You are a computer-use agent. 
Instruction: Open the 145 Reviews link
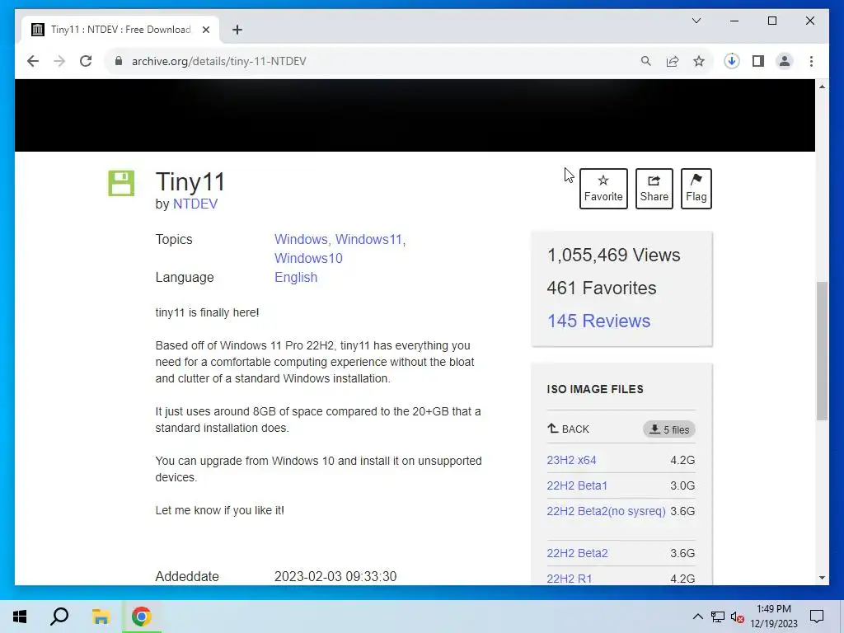pyautogui.click(x=598, y=321)
